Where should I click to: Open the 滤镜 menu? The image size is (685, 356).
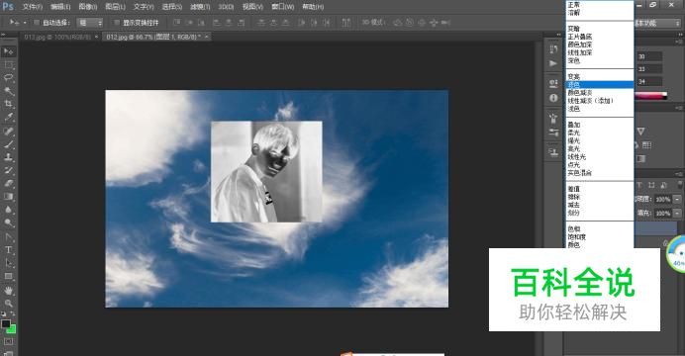click(x=200, y=7)
